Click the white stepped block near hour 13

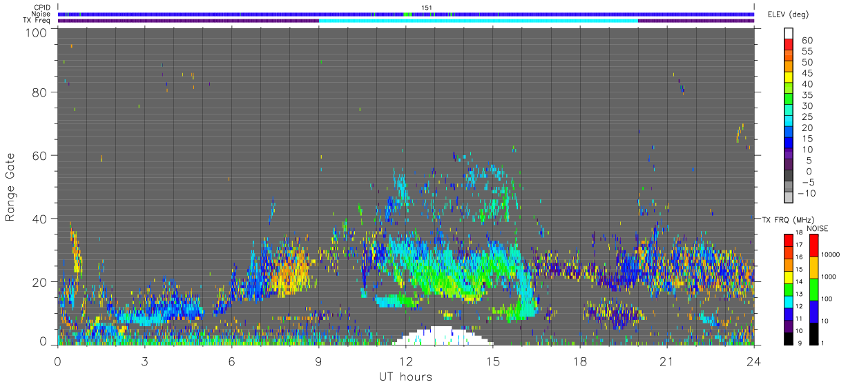click(443, 336)
